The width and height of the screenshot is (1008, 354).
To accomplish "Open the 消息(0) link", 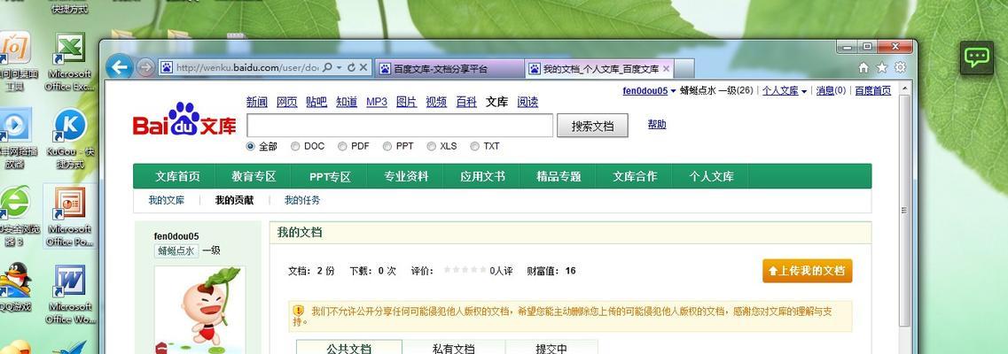I will (x=832, y=91).
